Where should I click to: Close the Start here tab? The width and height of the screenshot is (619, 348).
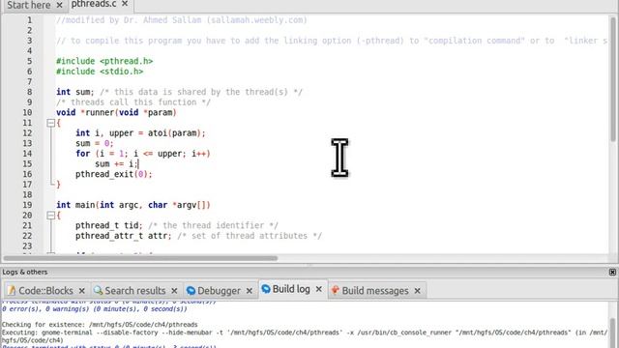point(59,5)
